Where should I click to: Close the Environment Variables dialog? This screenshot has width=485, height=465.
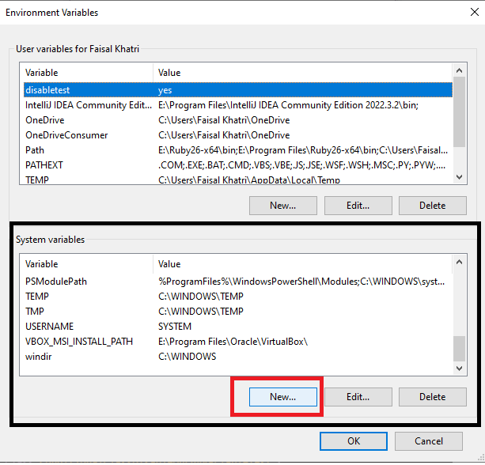(x=475, y=13)
